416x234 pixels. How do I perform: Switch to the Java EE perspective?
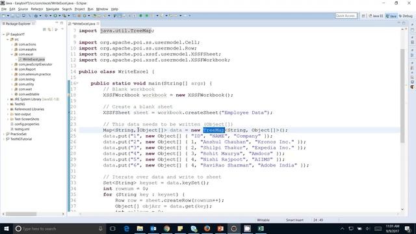[x=376, y=16]
